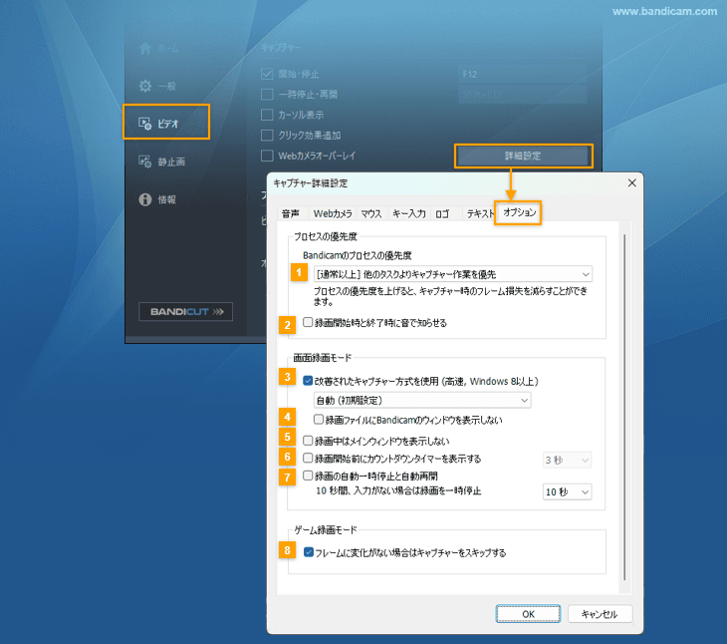Click the F12 hotkey field
This screenshot has width=727, height=644.
point(523,74)
